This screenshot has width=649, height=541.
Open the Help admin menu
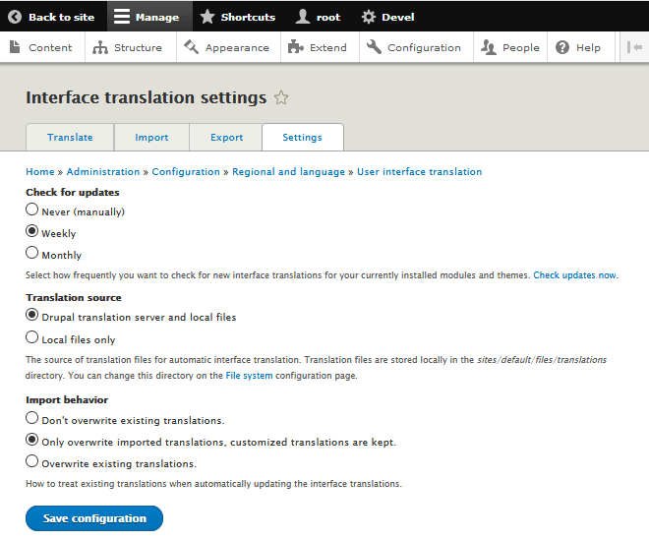(x=581, y=47)
